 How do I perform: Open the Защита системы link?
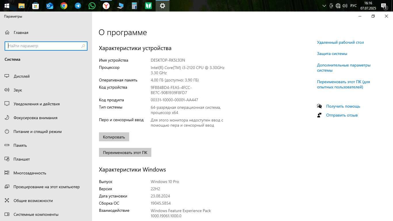[332, 54]
